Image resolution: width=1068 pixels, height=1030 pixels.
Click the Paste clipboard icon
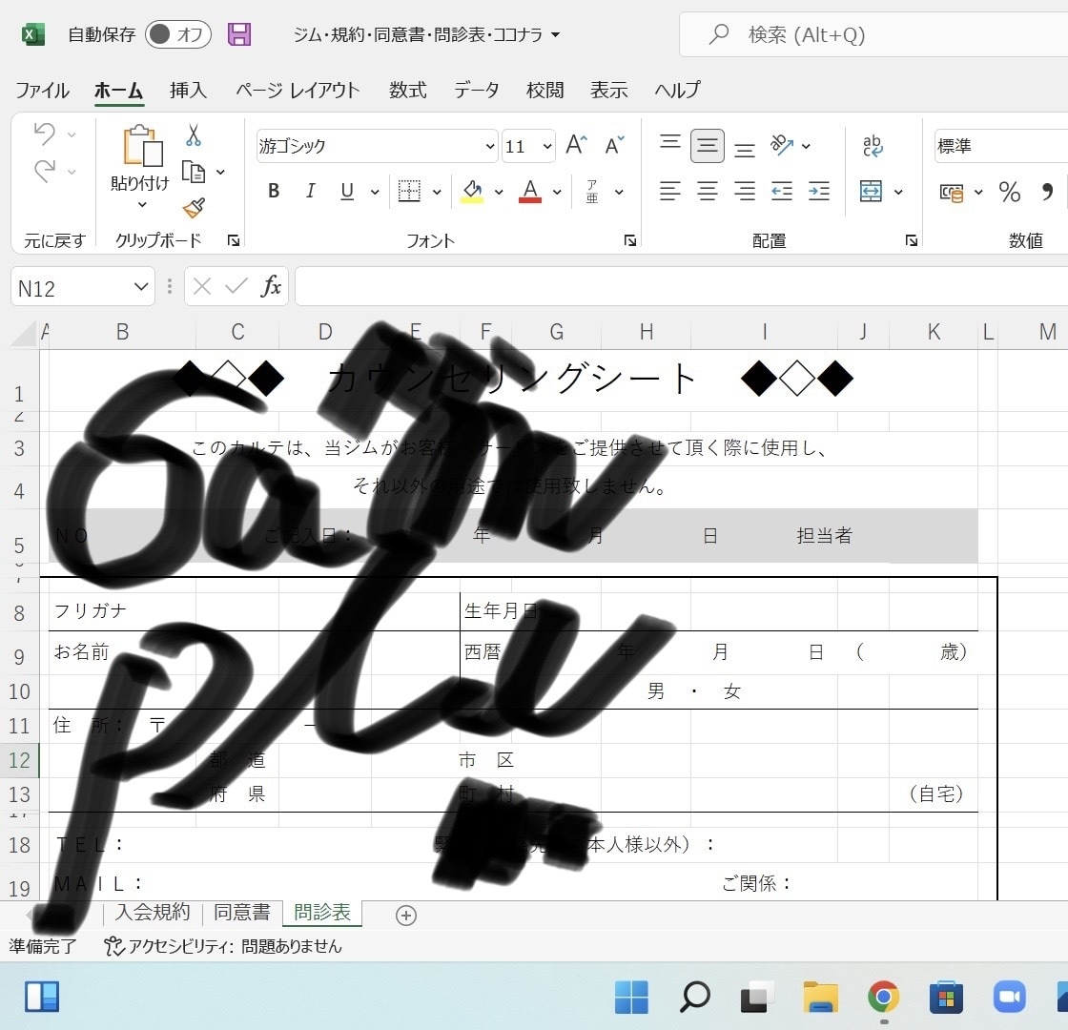[x=142, y=146]
